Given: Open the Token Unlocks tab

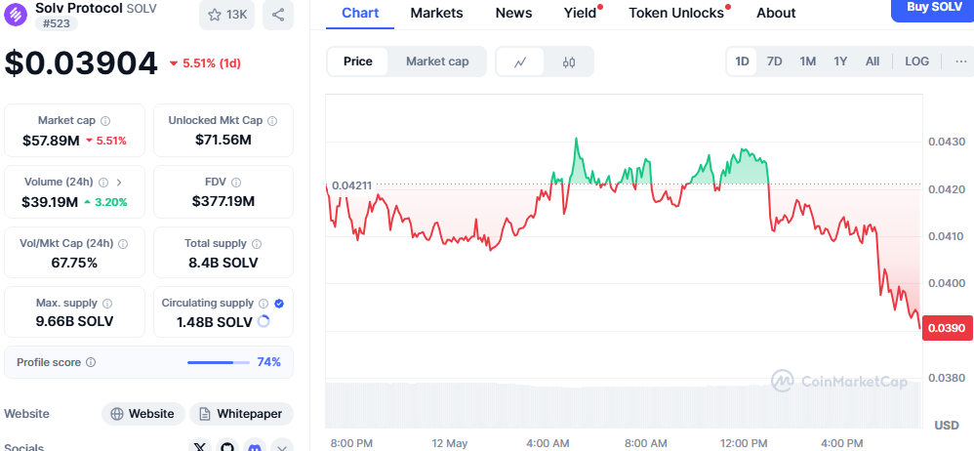Looking at the screenshot, I should (676, 13).
